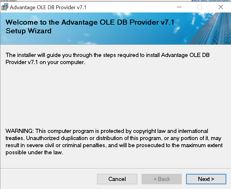The width and height of the screenshot is (231, 189).
Task: Click the grayed-out maximize button
Action: [x=200, y=7]
